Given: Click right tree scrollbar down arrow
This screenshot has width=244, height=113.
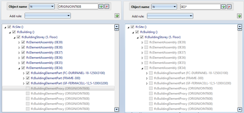Looking at the screenshot, I should 240,109.
